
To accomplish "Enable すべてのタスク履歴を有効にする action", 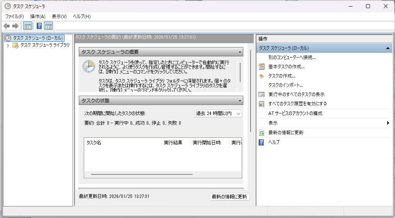I will click(297, 104).
